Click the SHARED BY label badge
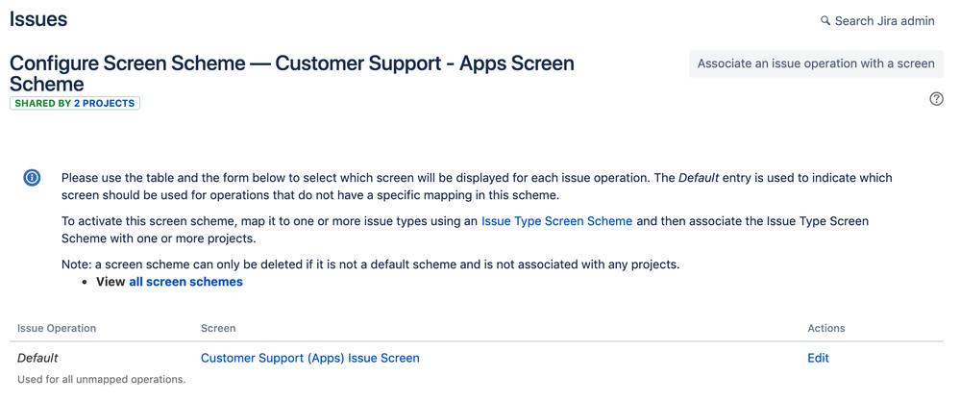 click(x=75, y=104)
